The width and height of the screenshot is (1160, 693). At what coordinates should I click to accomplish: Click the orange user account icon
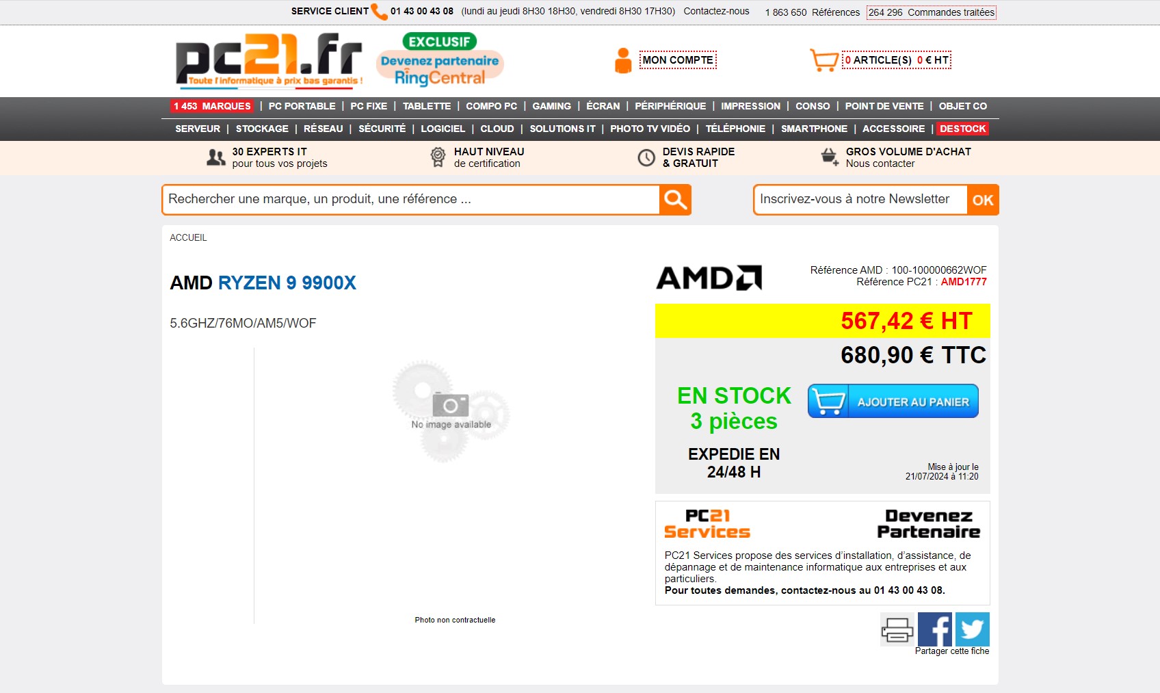623,60
